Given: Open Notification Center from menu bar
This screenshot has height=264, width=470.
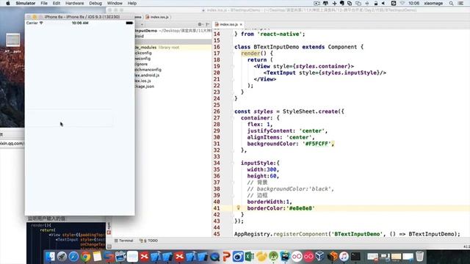Looking at the screenshot, I should click(460, 3).
